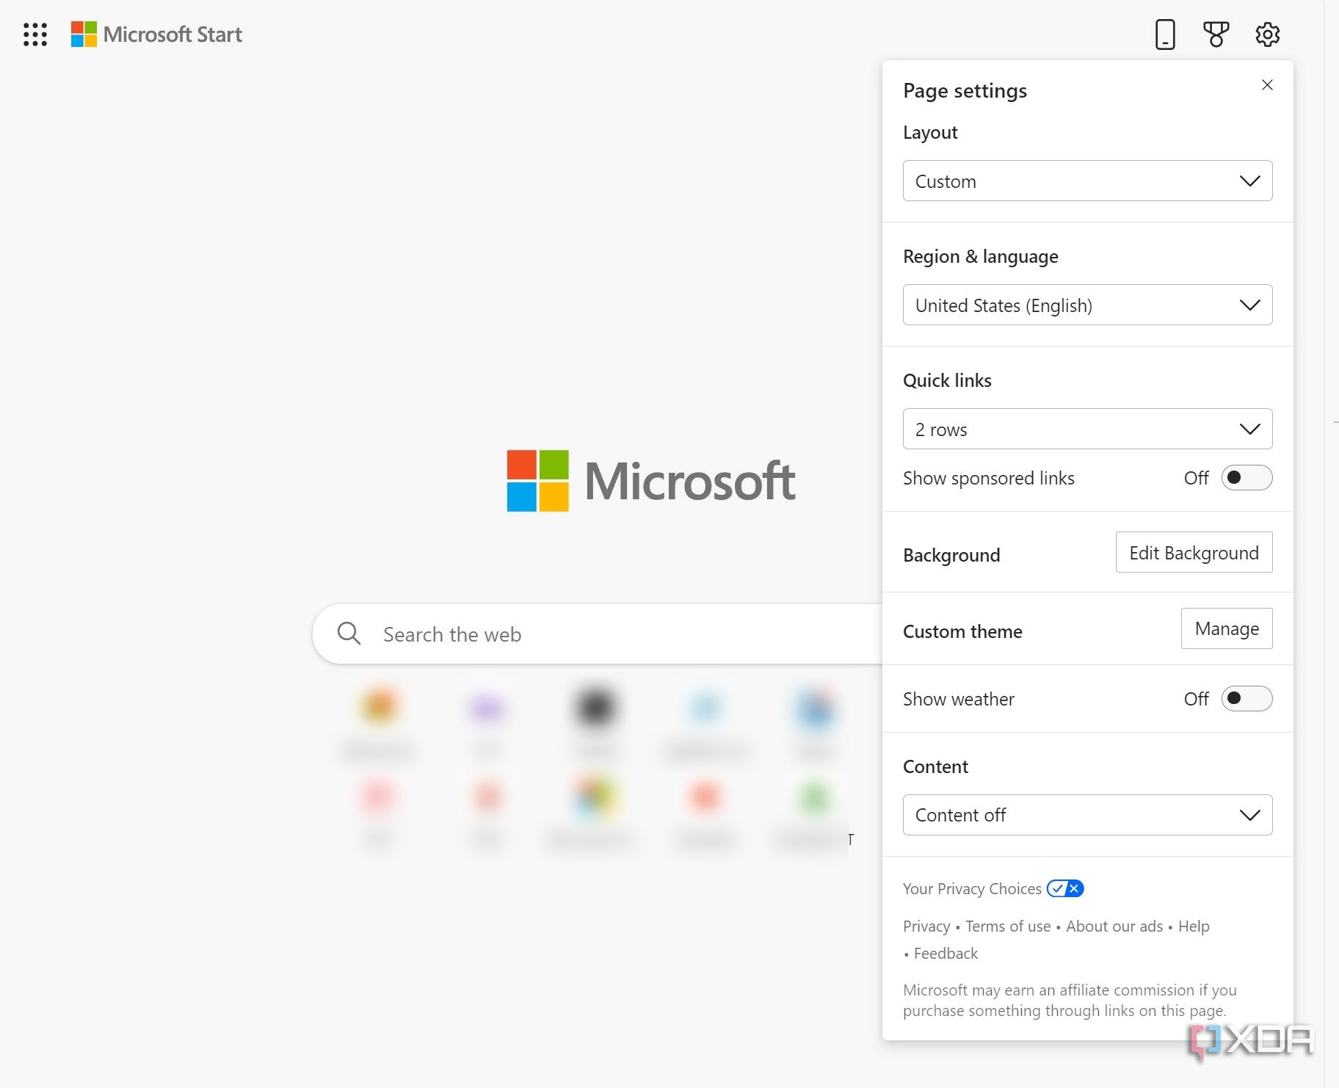Open the Quick links 2 rows dropdown

pyautogui.click(x=1087, y=429)
